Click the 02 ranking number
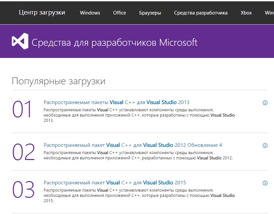Image resolution: width=274 pixels, height=214 pixels. 23,152
